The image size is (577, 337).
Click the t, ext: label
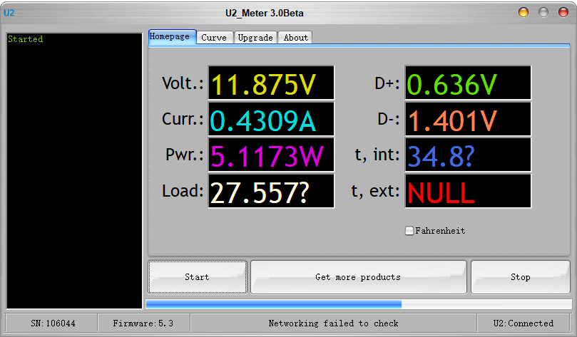pos(375,191)
